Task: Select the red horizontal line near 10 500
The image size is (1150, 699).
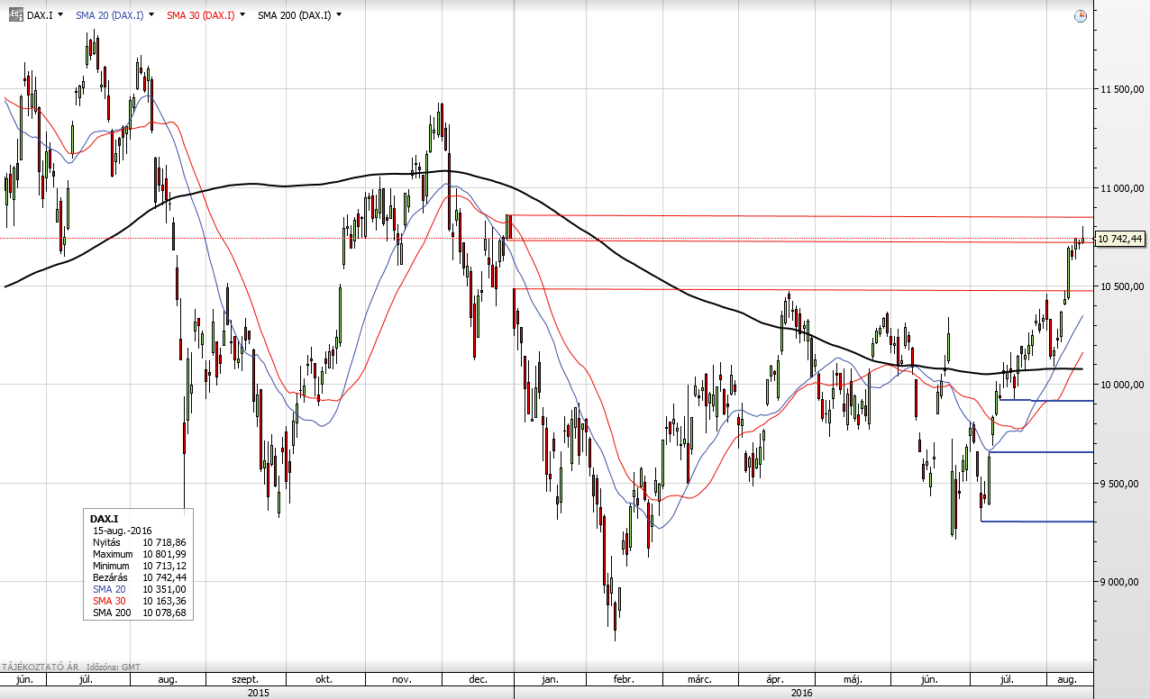Action: (802, 289)
